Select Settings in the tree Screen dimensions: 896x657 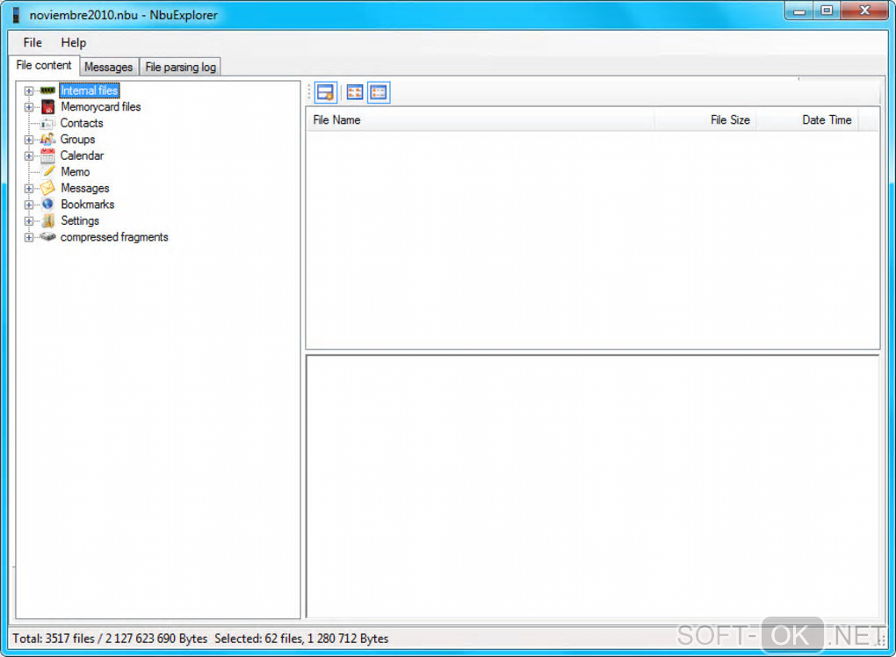tap(80, 220)
